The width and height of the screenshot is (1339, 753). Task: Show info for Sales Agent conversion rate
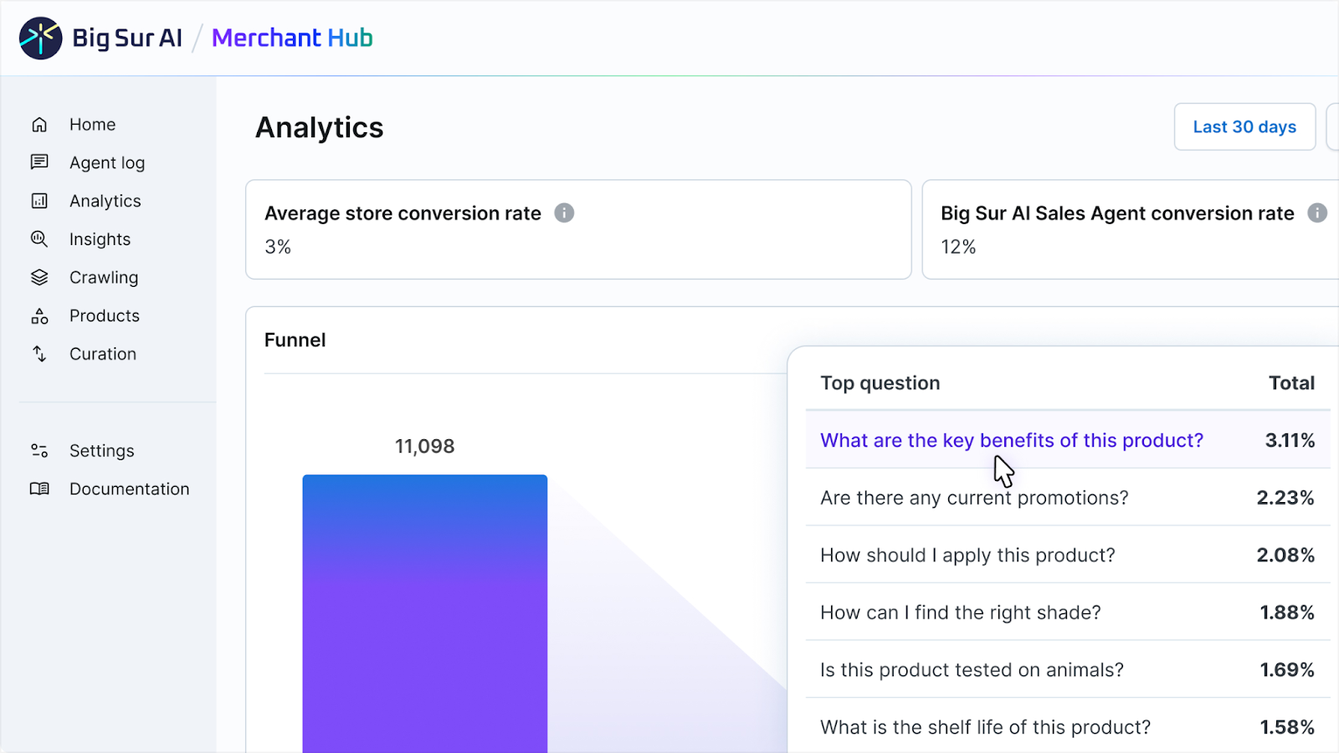[1317, 213]
